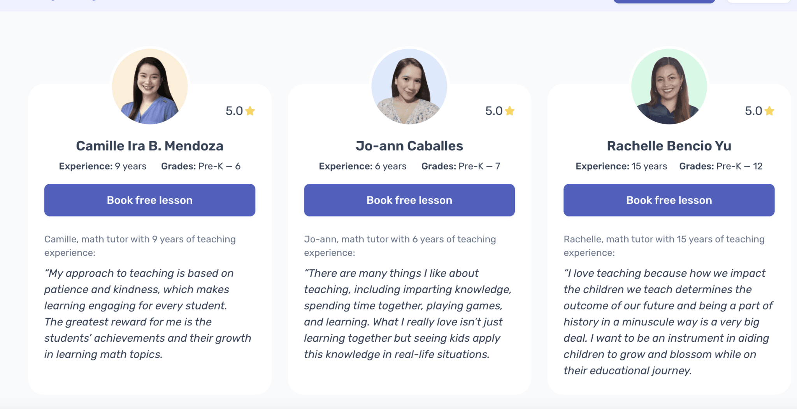Select the Jo-ann Caballes name heading

[409, 146]
